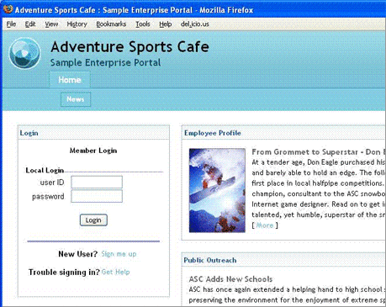Click the 'Member Login' heading

(x=93, y=151)
